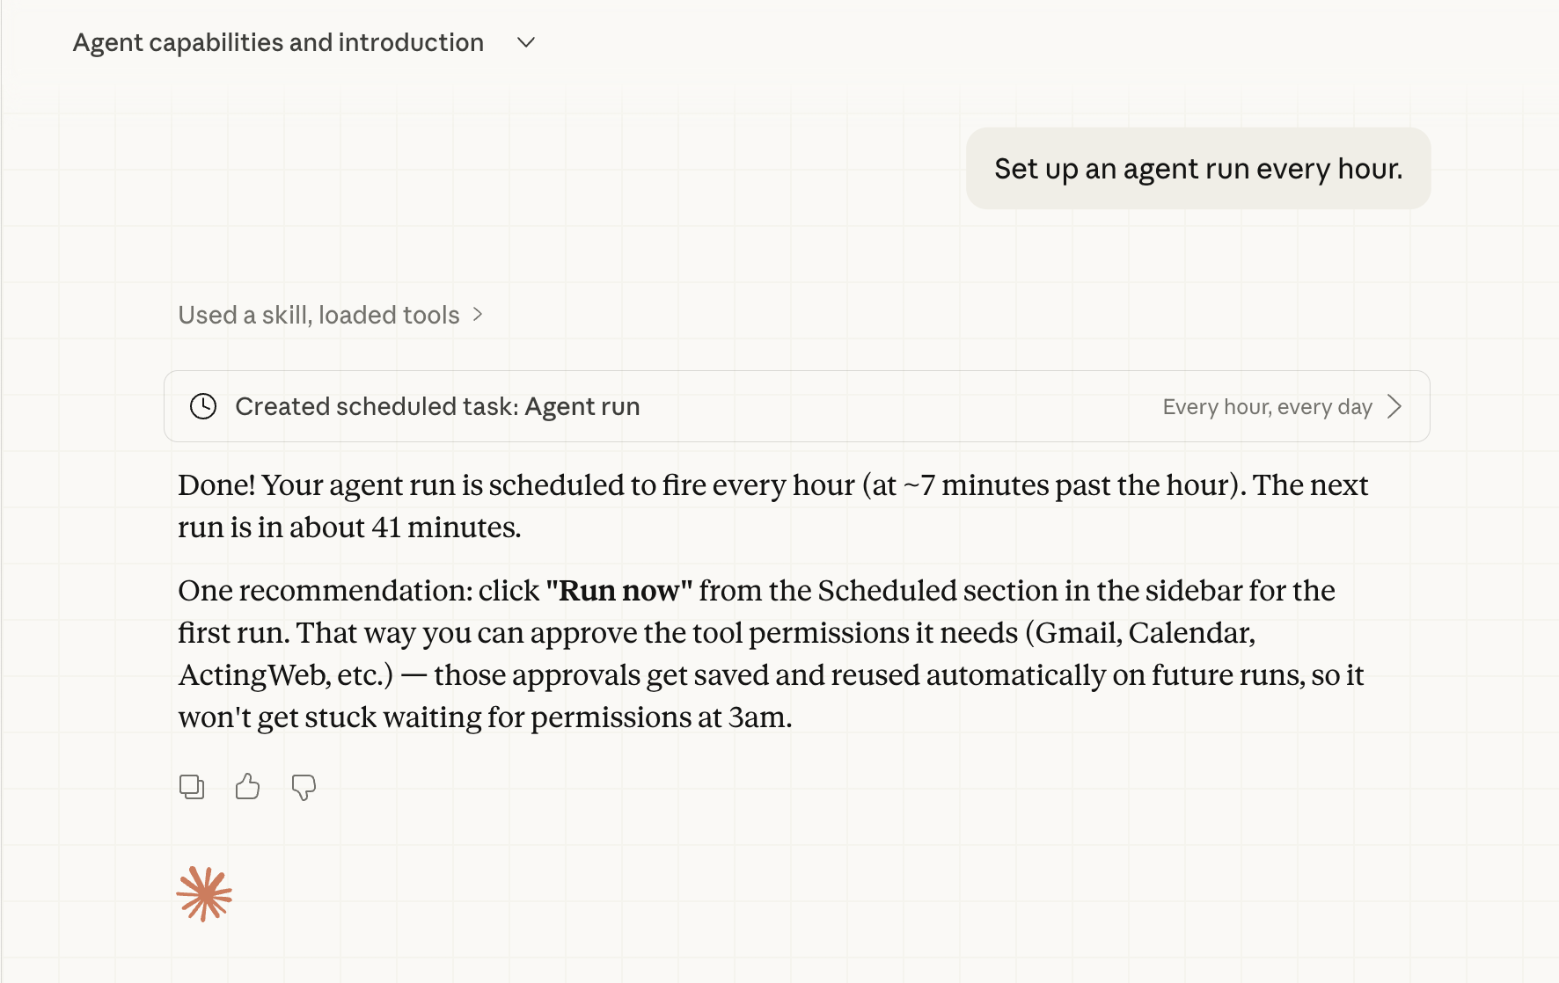Expand the 'Used a skill, loaded tools' chevron
This screenshot has height=983, width=1559.
(478, 314)
